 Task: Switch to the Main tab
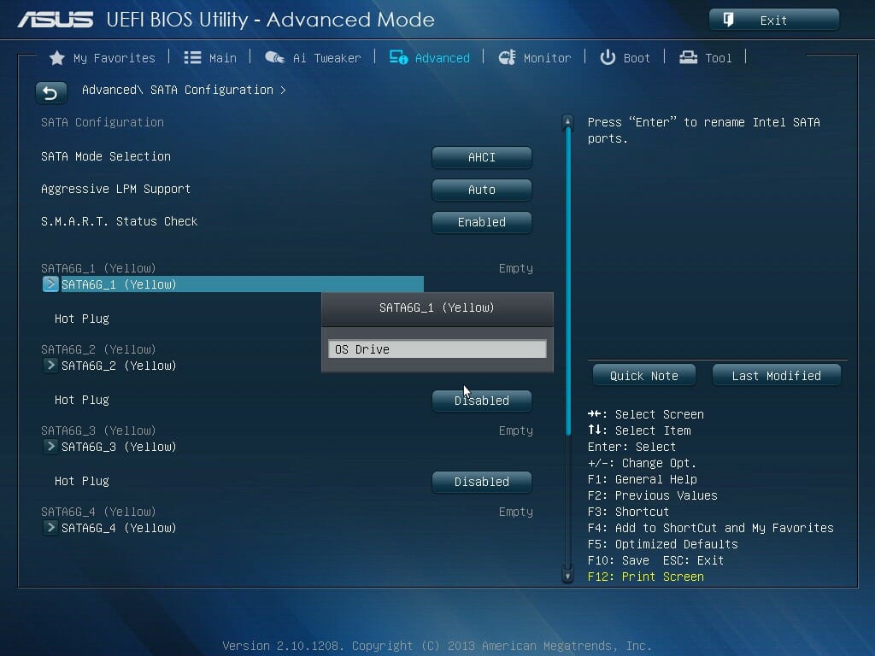[223, 58]
